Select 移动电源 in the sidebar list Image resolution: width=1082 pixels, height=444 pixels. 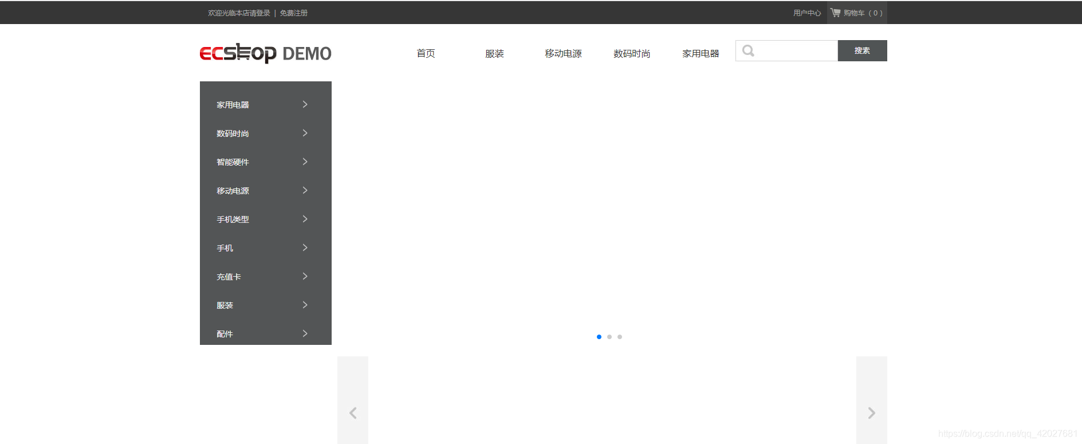233,191
